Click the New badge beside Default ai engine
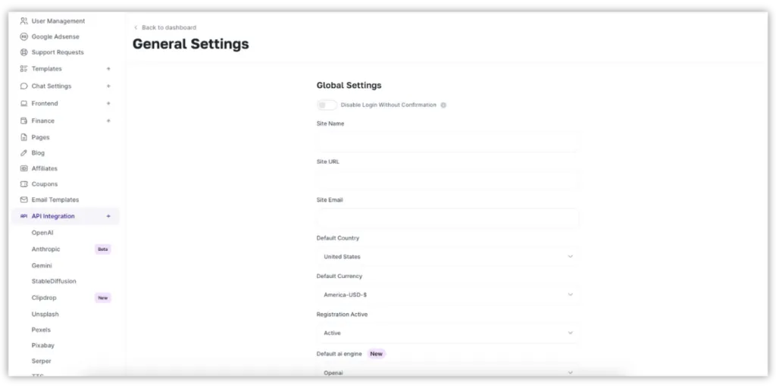The image size is (776, 388). [x=377, y=354]
